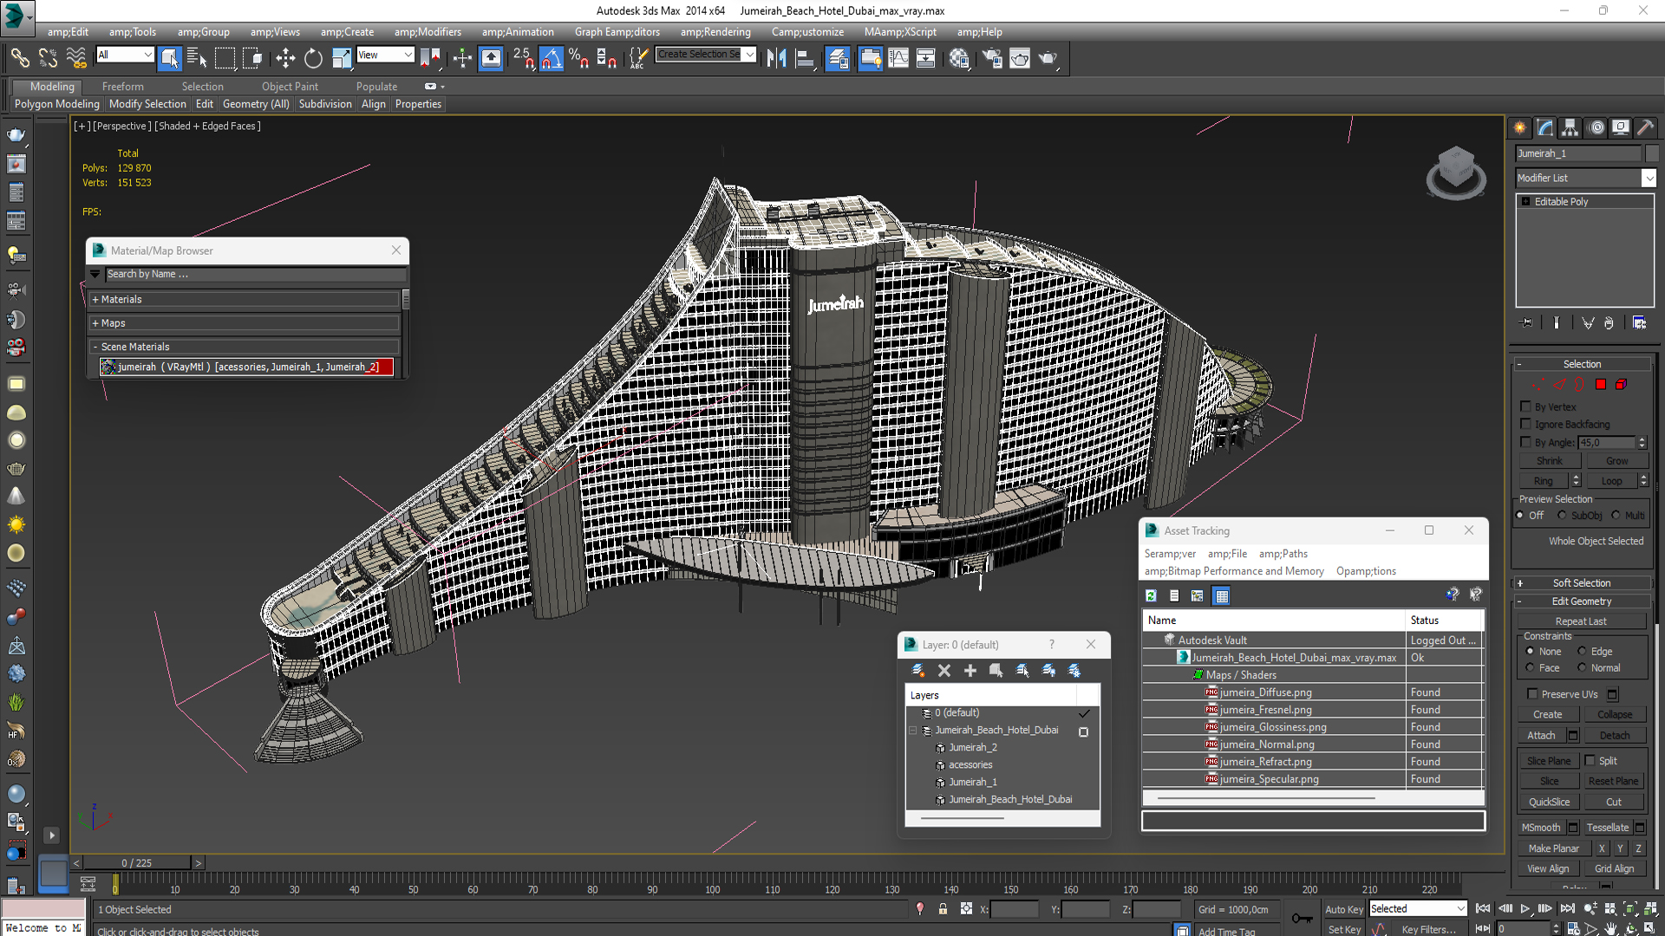The image size is (1665, 936).
Task: Expand the Materials group in browser
Action: point(95,300)
